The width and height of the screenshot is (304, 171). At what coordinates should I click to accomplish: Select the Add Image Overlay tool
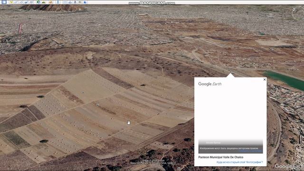pyautogui.click(x=26, y=2)
